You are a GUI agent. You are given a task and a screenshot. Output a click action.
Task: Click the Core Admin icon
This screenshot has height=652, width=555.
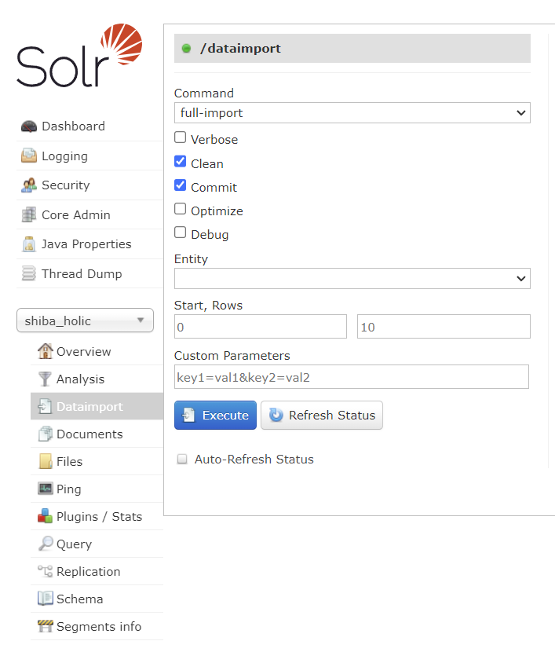pyautogui.click(x=28, y=214)
